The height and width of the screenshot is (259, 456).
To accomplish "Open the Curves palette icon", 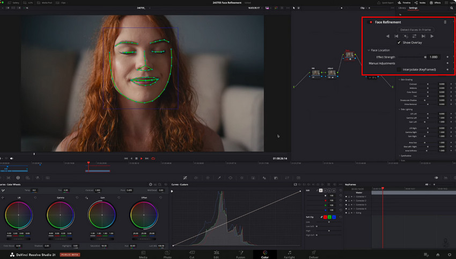I will (185, 178).
